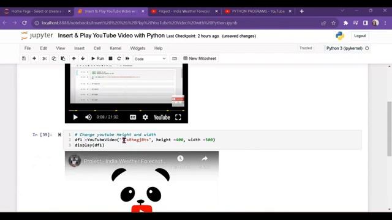Click the video ID string in the code
The width and height of the screenshot is (392, 220).
(136, 140)
